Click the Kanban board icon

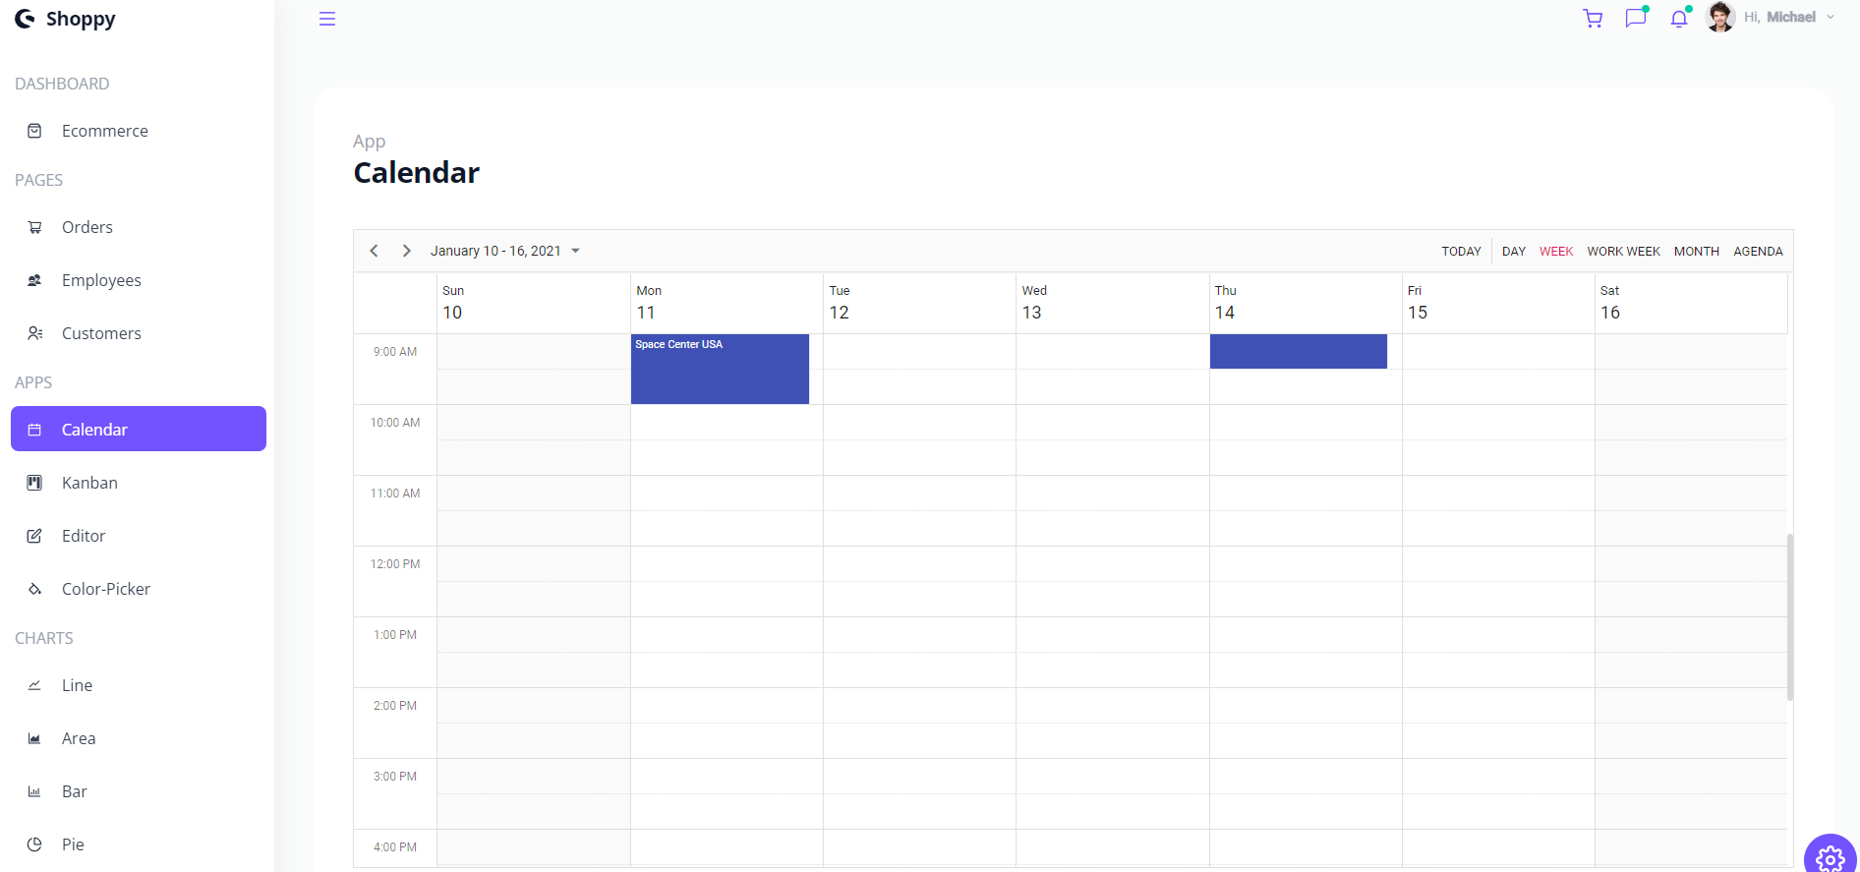34,483
